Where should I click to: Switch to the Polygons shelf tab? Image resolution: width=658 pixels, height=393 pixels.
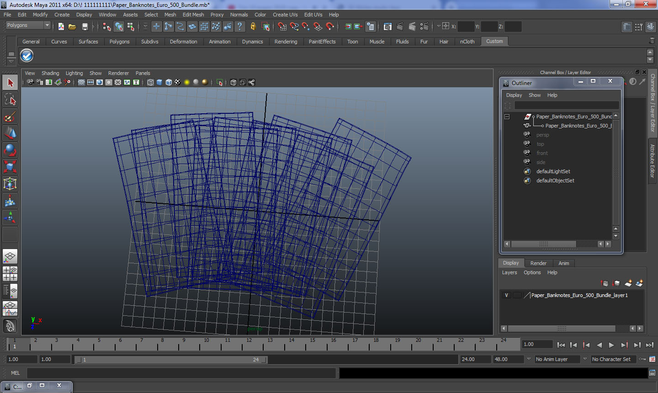click(119, 42)
